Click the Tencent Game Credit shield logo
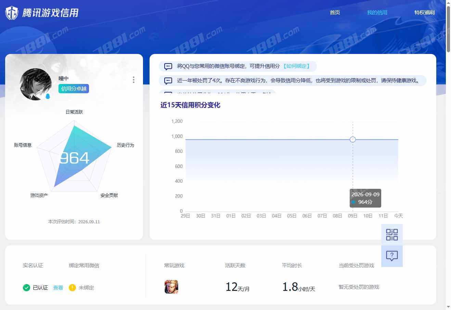 pyautogui.click(x=12, y=13)
